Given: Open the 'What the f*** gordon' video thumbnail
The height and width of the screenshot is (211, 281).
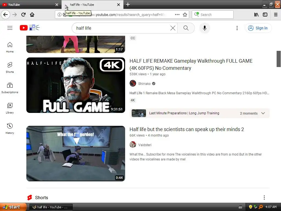Looking at the screenshot, I should [x=76, y=154].
